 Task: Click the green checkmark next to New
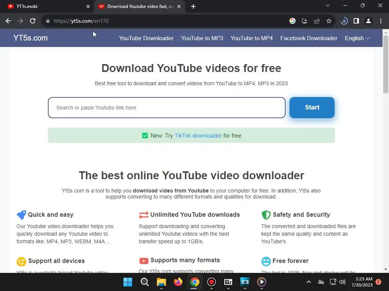(145, 136)
